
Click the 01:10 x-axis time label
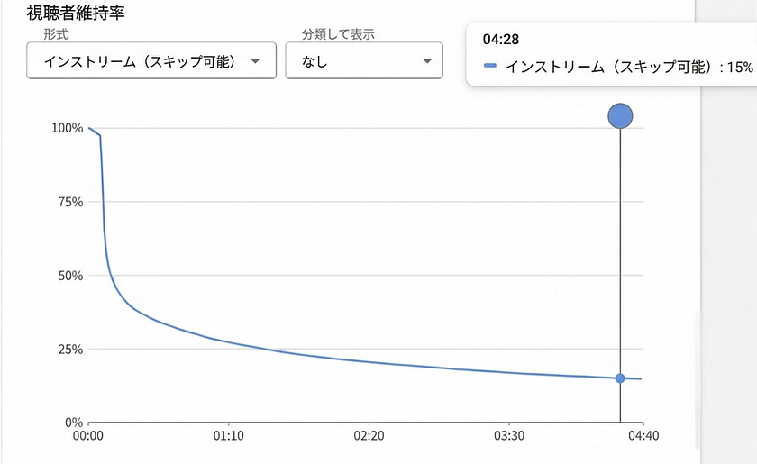[229, 434]
